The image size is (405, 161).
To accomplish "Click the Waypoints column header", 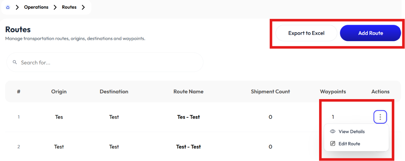I will 333,91.
